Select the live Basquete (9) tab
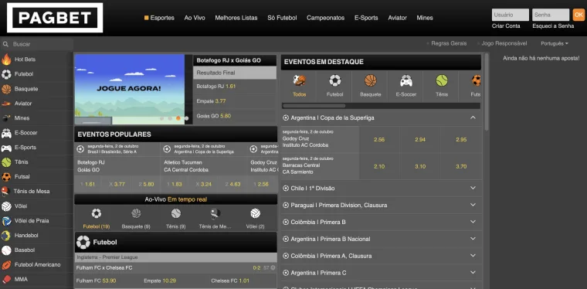 point(136,219)
